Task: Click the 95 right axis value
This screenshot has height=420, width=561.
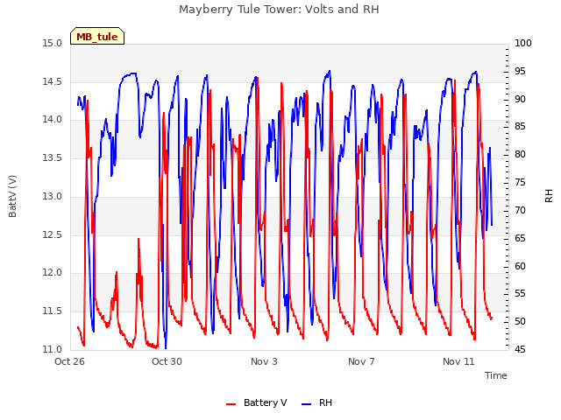Action: [520, 71]
